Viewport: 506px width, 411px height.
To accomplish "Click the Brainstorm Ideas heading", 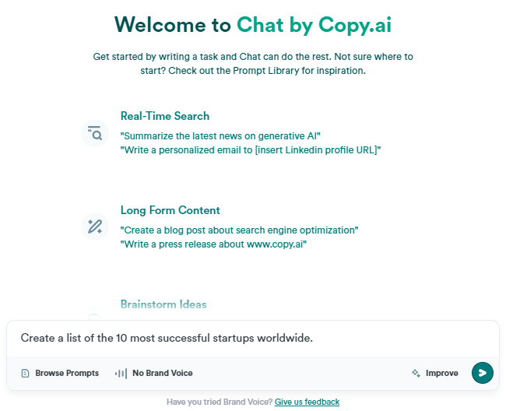I will click(163, 304).
